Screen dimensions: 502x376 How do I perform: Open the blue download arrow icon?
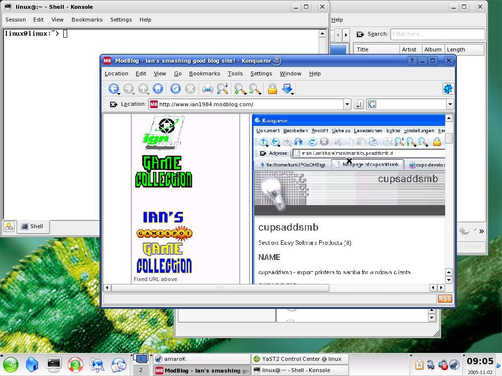click(287, 89)
